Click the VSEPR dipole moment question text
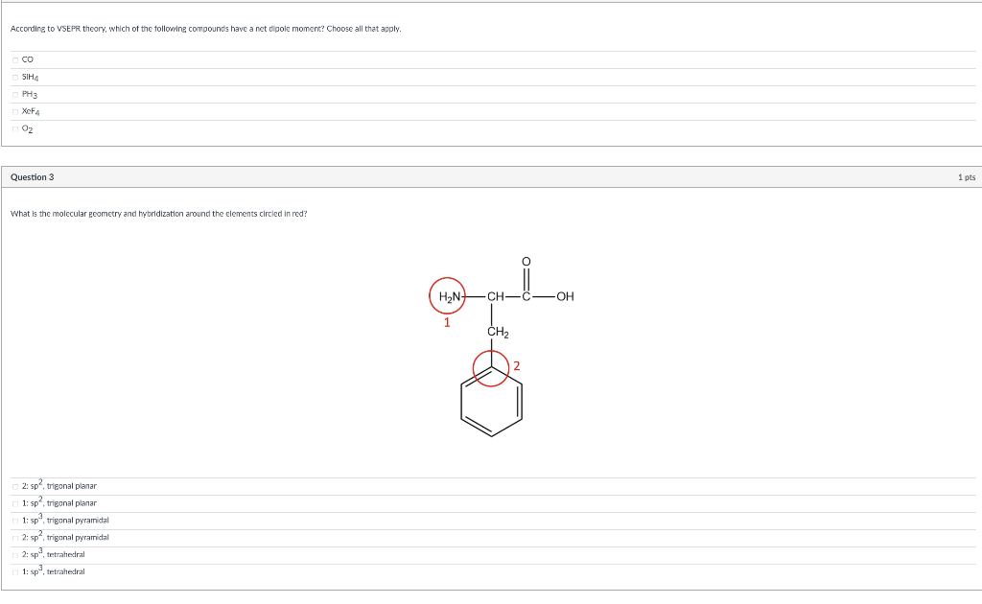Image resolution: width=982 pixels, height=604 pixels. point(205,29)
